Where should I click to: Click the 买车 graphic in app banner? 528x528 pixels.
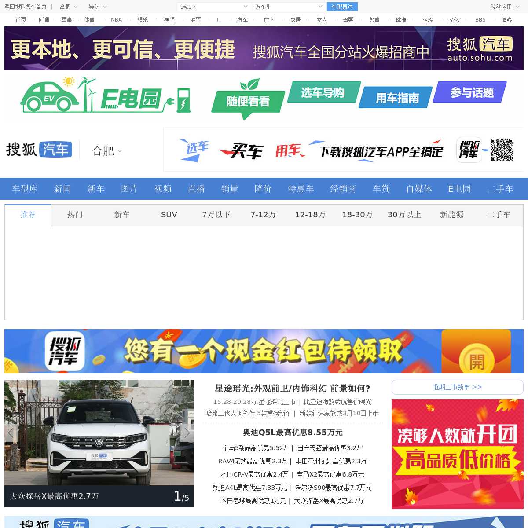tap(241, 151)
